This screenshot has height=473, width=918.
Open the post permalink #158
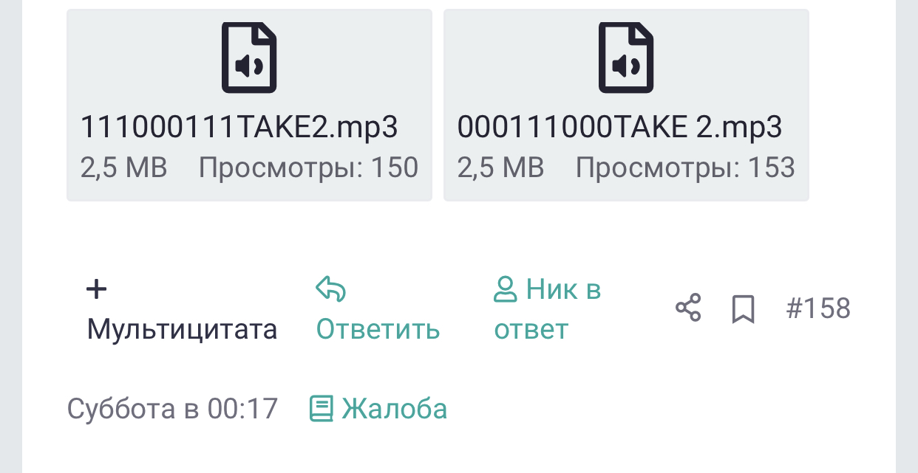click(x=818, y=308)
